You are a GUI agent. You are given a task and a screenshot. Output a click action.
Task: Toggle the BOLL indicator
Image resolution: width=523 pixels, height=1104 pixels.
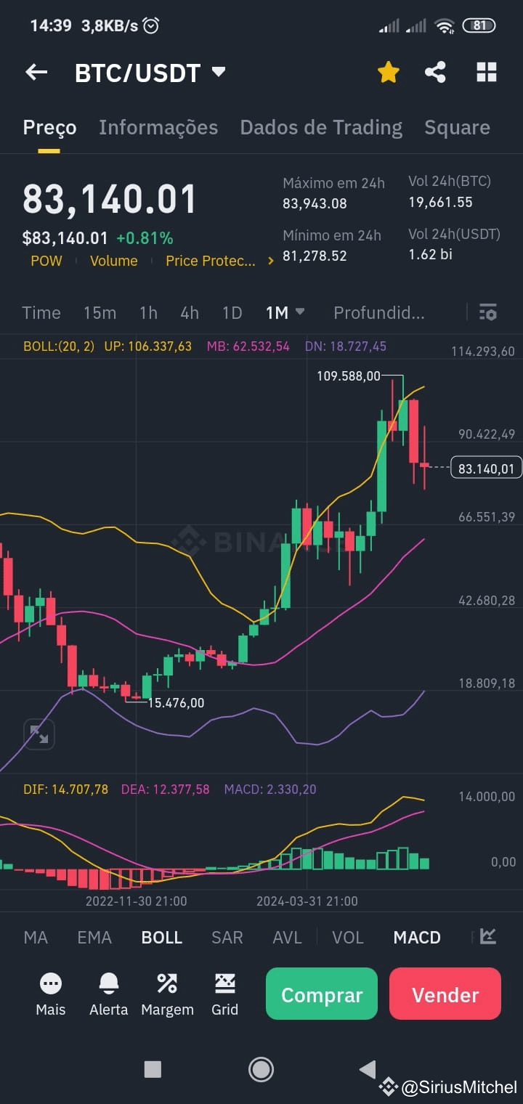(162, 938)
